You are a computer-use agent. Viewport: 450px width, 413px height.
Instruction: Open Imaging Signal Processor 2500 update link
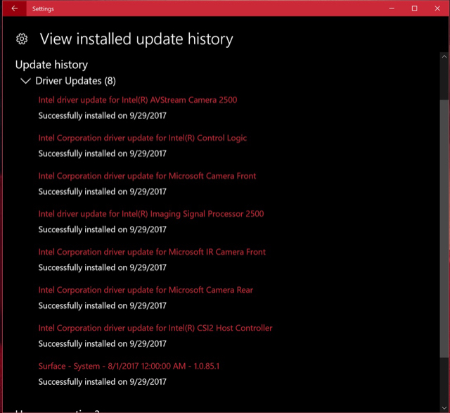coord(151,214)
